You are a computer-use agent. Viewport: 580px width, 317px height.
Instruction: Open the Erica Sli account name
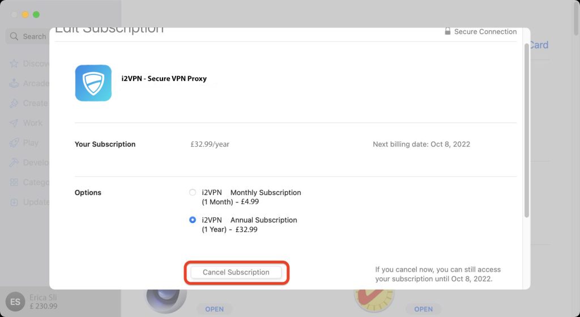coord(43,297)
